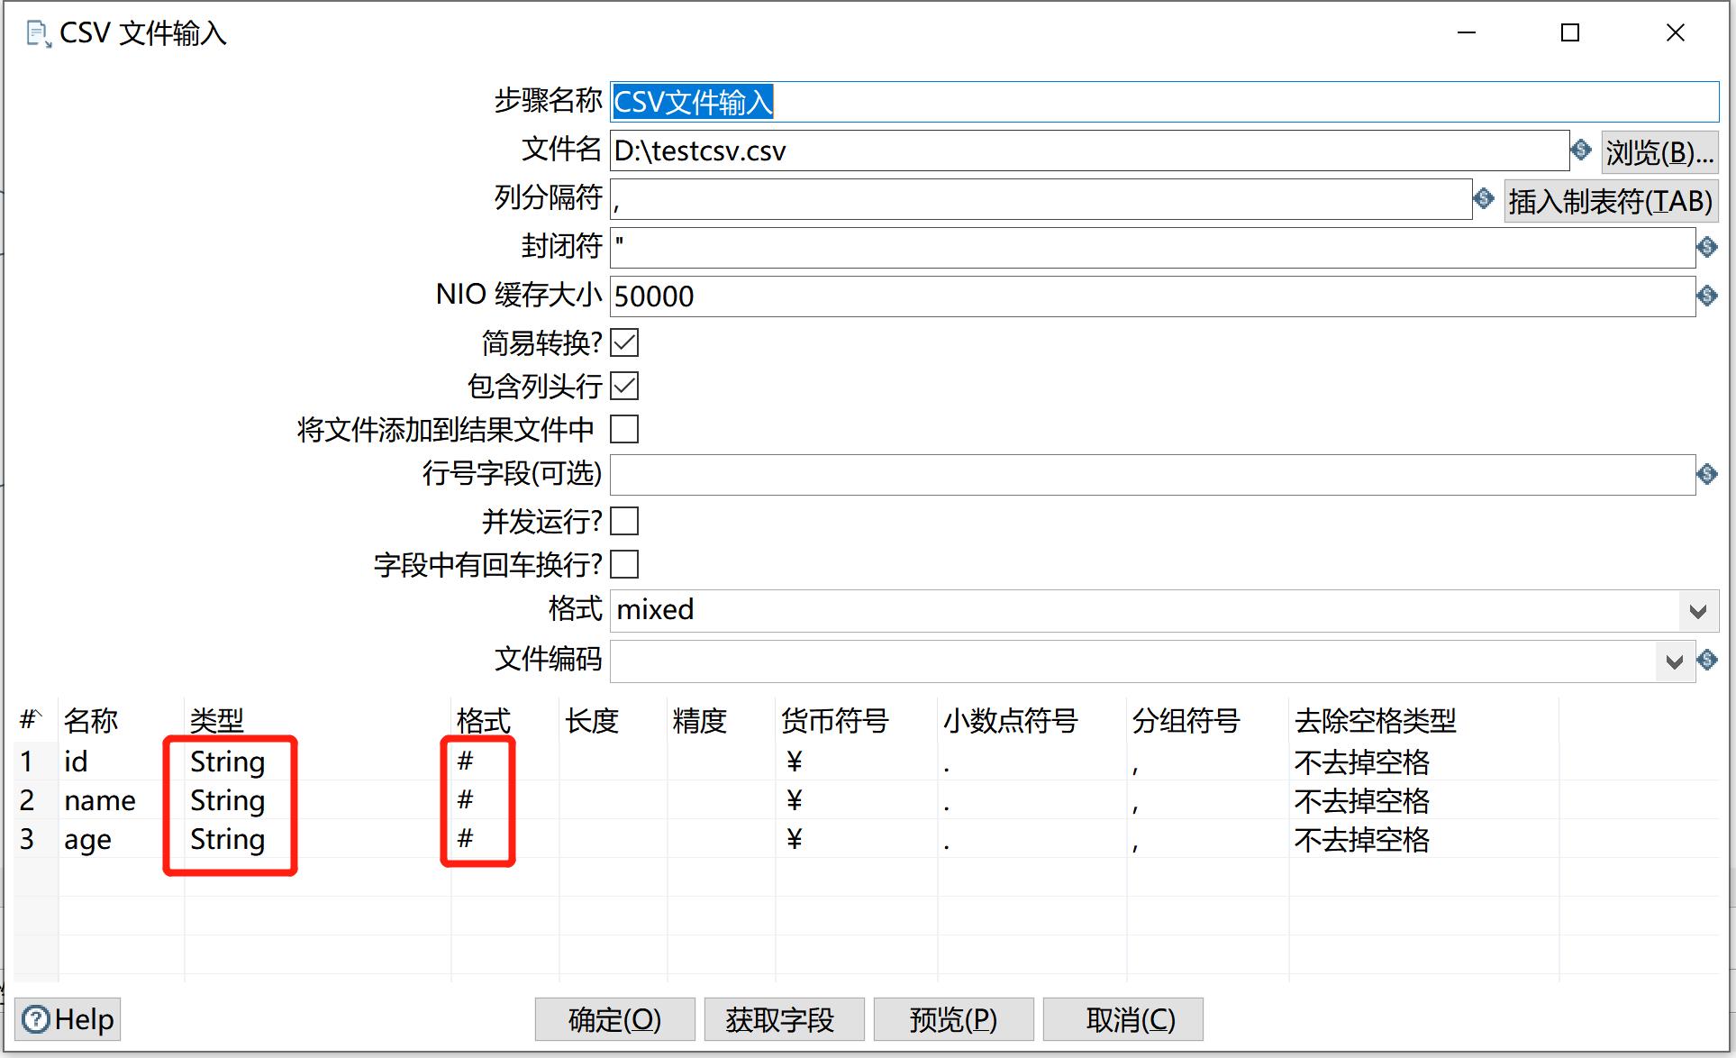Close the CSV 文件输入 dialog
Screen dimensions: 1736x1058
[x=1676, y=33]
